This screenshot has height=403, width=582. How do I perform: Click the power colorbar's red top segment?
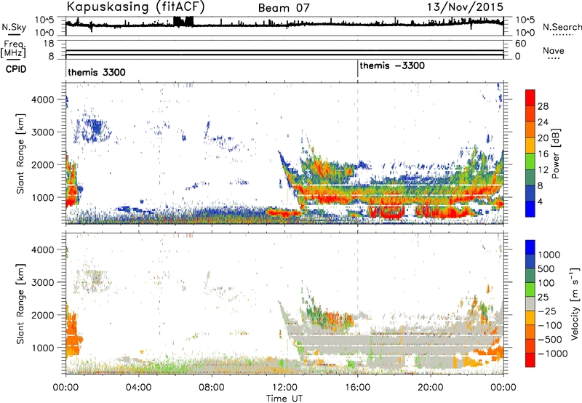point(530,97)
